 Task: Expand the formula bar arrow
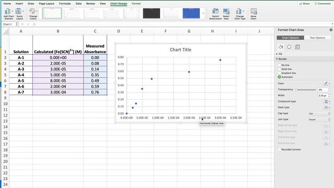point(332,24)
